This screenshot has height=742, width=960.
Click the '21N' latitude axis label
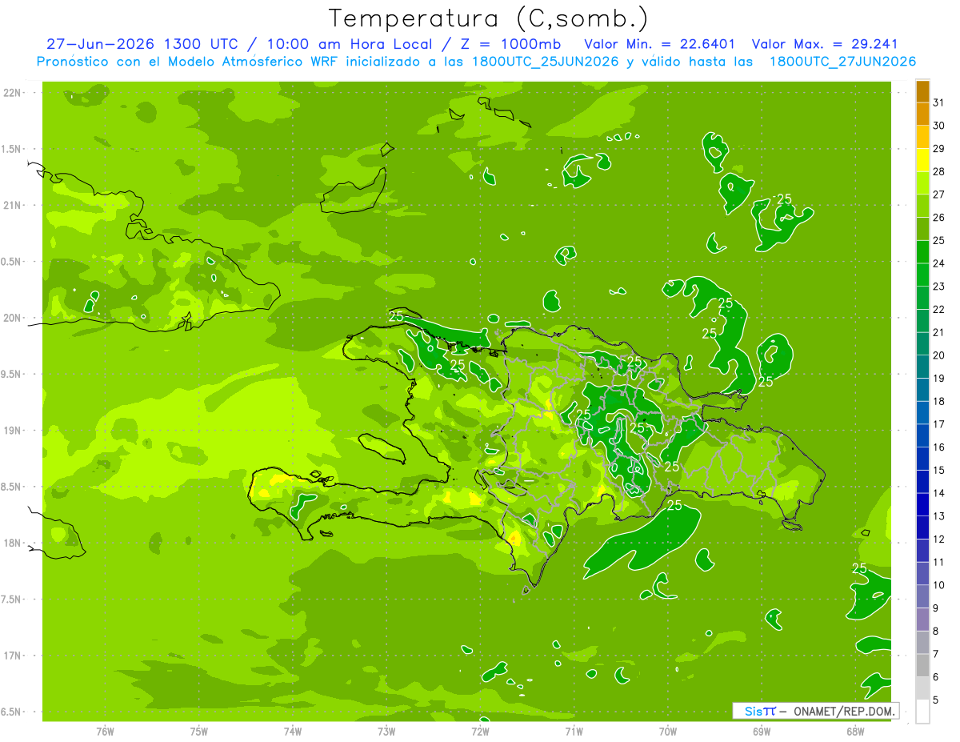pos(11,205)
